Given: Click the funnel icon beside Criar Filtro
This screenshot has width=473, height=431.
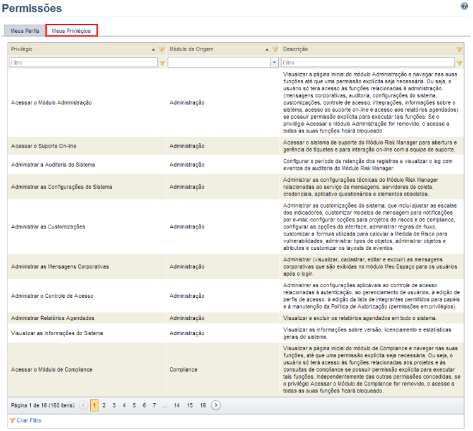Looking at the screenshot, I should click(x=13, y=420).
